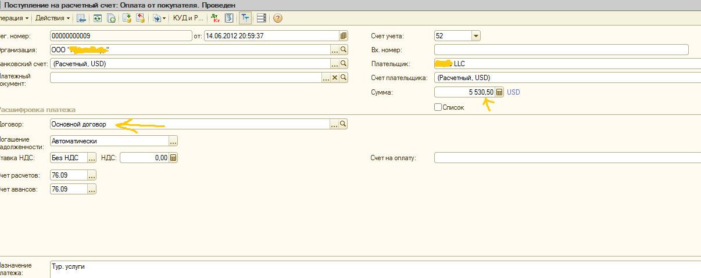Click magnifier icon beside Договор field

(344, 124)
